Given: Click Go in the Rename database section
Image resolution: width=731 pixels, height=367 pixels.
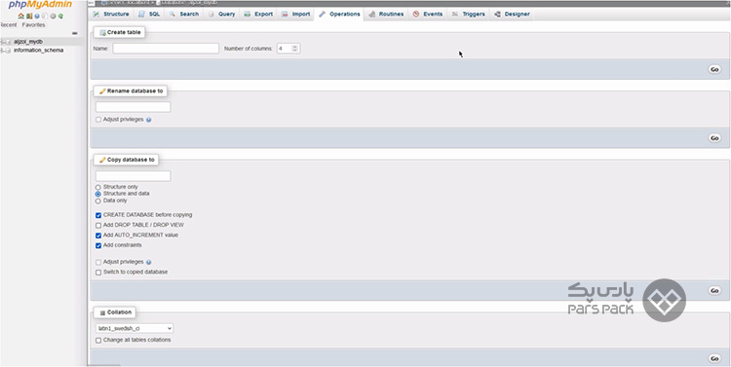Looking at the screenshot, I should pos(714,138).
